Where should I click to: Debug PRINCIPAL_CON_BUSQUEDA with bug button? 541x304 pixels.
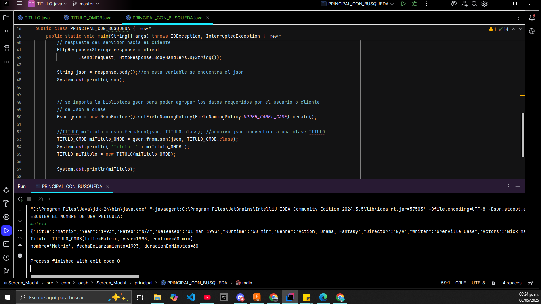pyautogui.click(x=415, y=4)
